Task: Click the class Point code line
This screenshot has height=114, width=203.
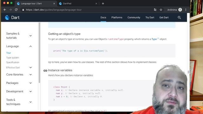Action: coord(62,87)
